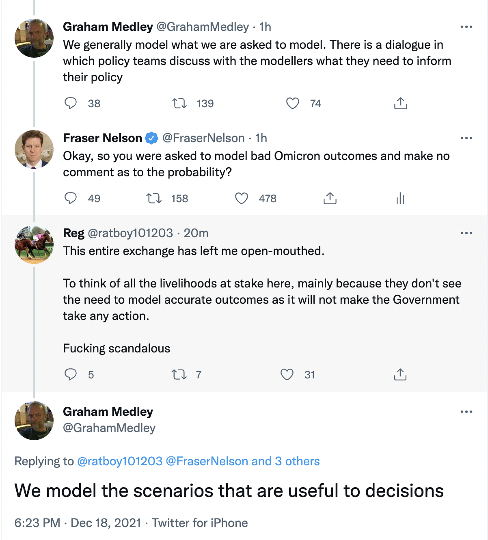Reply to Fraser Nelson's tweet

pyautogui.click(x=71, y=198)
